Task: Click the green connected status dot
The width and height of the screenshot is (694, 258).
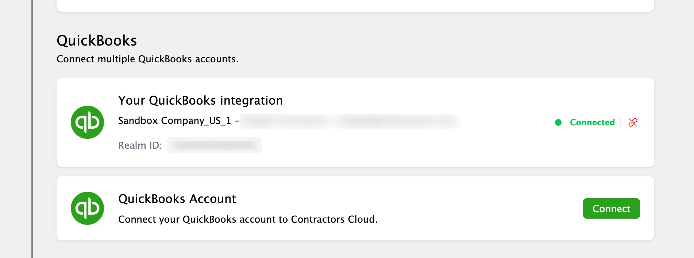Action: click(x=558, y=122)
